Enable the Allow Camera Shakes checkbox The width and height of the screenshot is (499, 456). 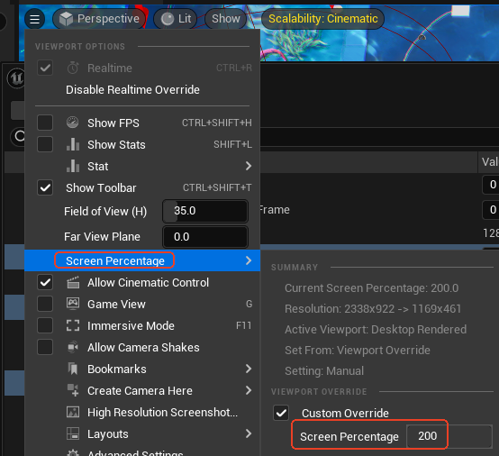(45, 348)
